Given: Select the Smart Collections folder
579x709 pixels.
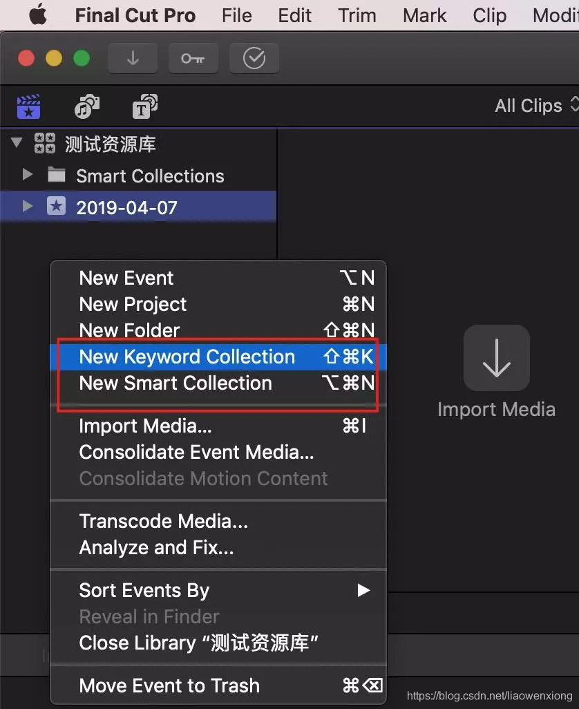Looking at the screenshot, I should 138,176.
